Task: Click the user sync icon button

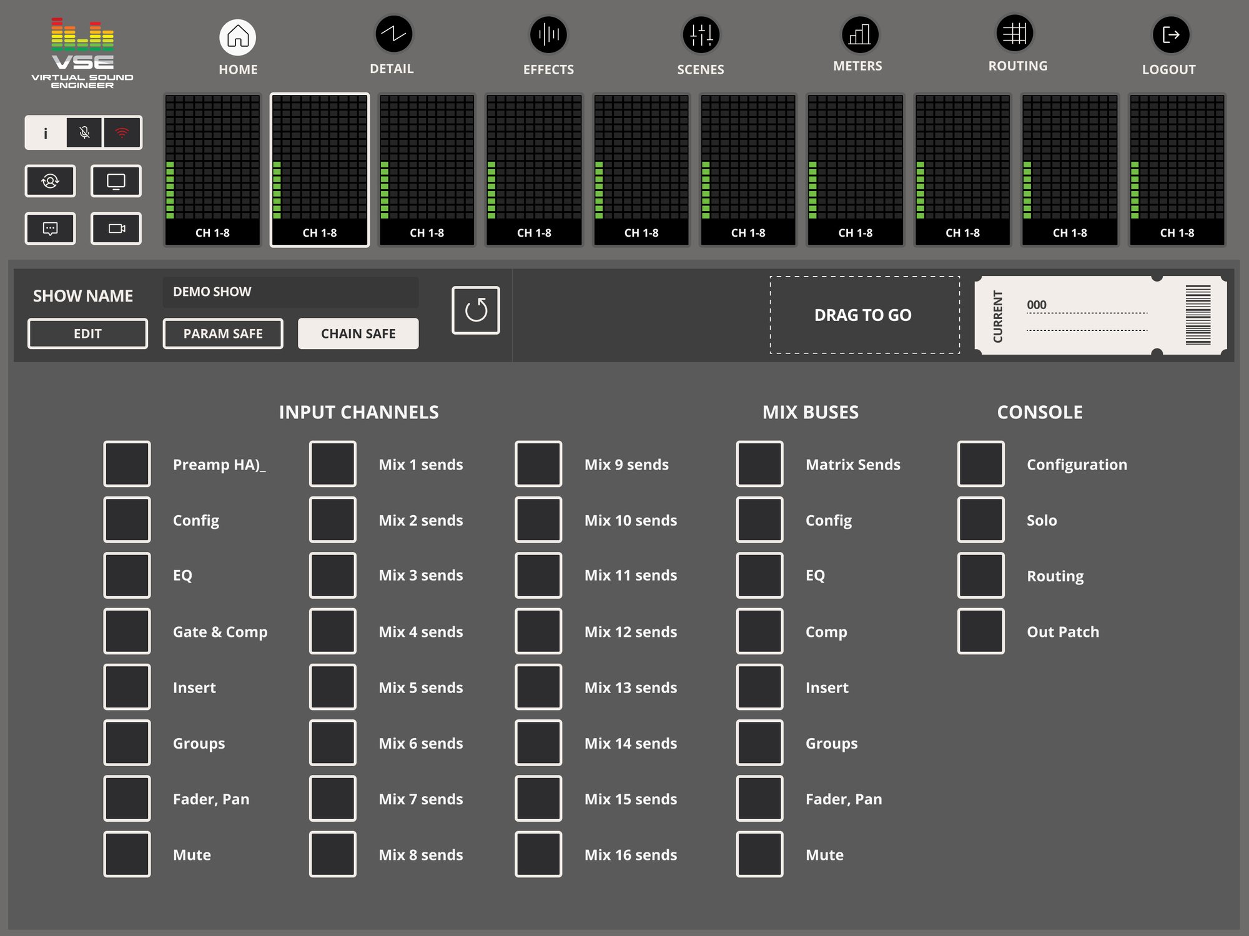Action: coord(50,181)
